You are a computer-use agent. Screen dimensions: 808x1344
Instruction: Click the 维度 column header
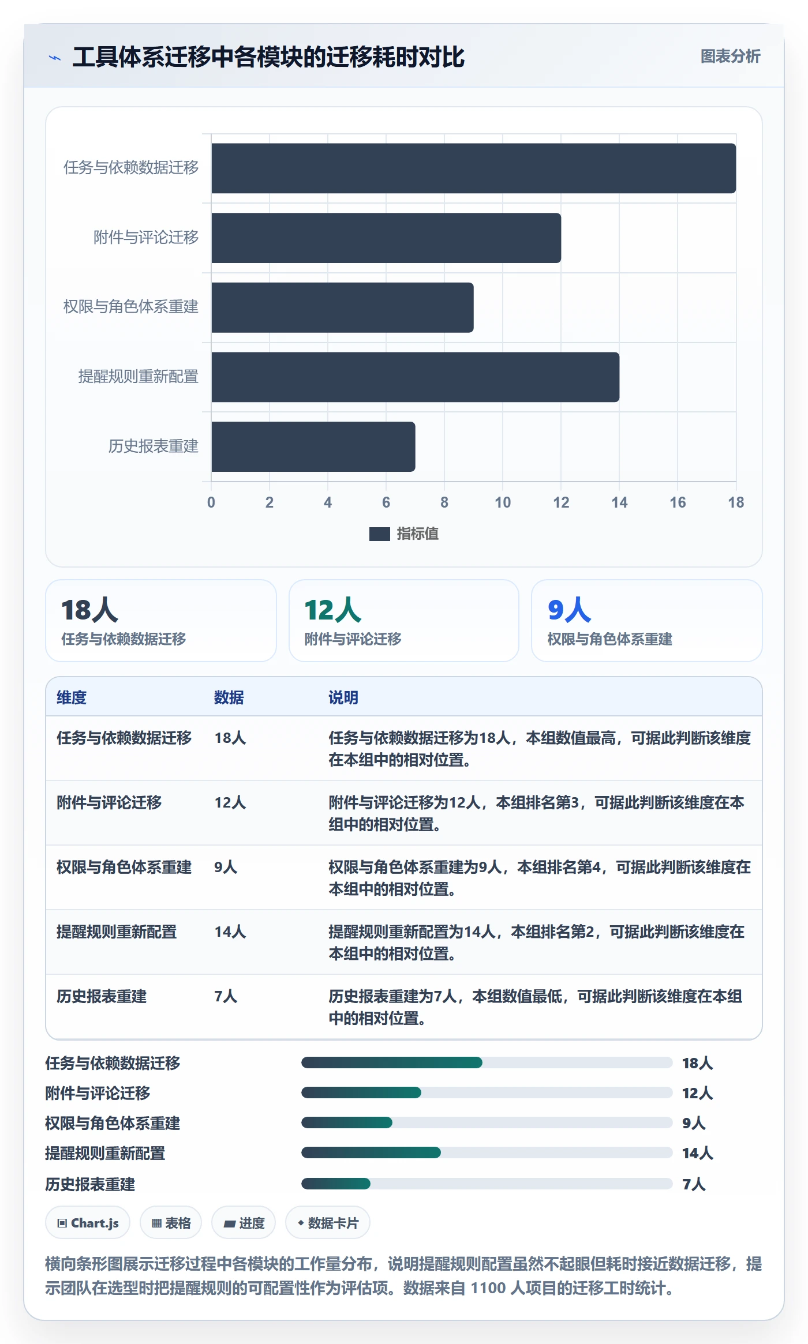pyautogui.click(x=72, y=697)
